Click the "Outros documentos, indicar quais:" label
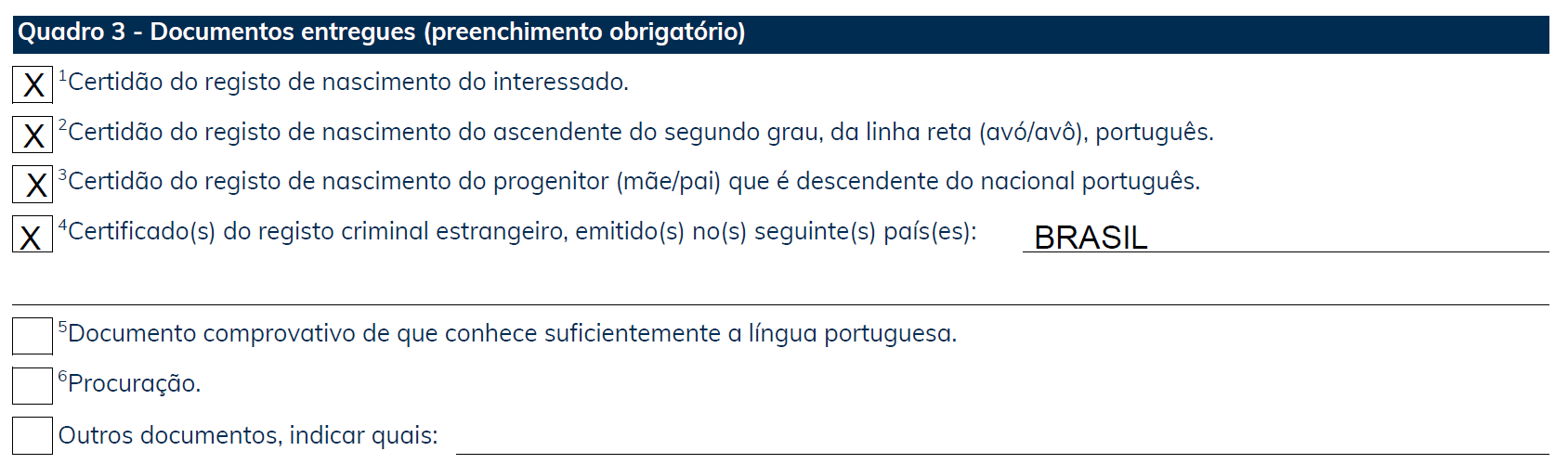 pyautogui.click(x=248, y=435)
